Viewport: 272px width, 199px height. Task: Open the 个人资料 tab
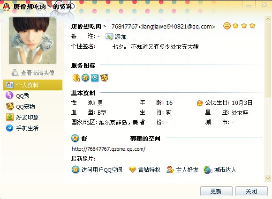pos(33,85)
